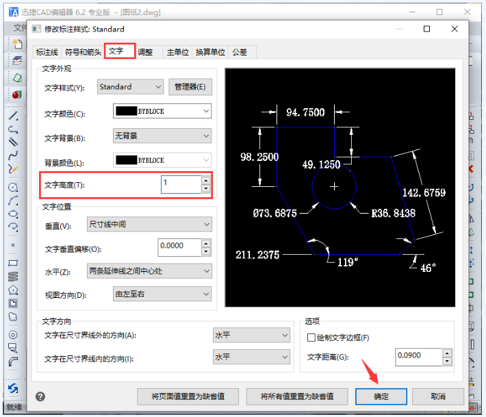This screenshot has width=486, height=417.
Task: Click the 文字高度(T) input field
Action: [x=181, y=184]
